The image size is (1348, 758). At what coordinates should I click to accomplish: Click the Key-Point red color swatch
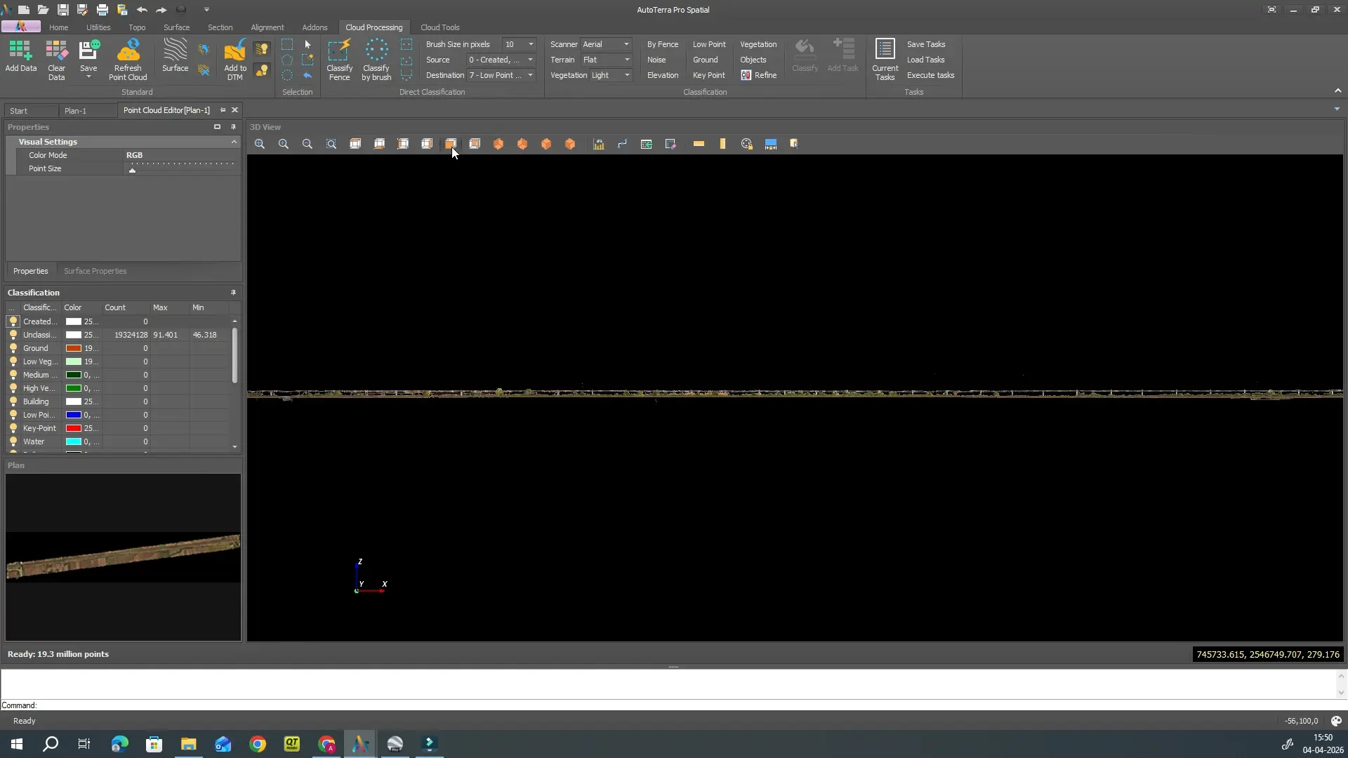point(74,428)
